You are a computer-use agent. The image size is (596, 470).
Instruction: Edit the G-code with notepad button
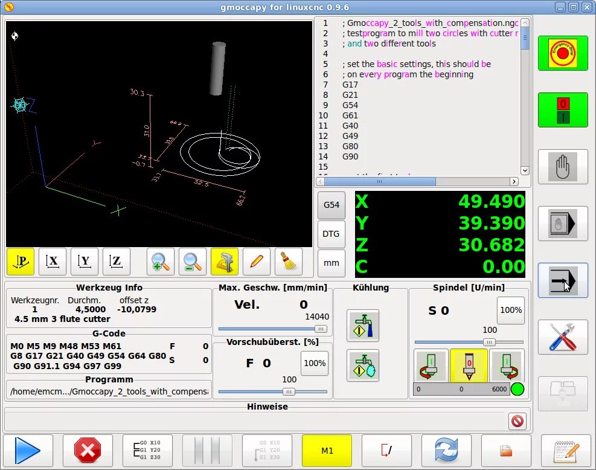(566, 451)
